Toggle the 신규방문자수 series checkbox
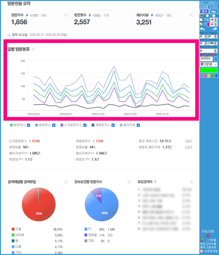 coord(85,125)
